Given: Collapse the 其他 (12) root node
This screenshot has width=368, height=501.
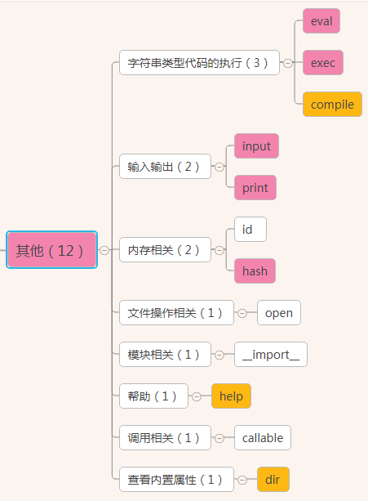Looking at the screenshot, I should [104, 250].
